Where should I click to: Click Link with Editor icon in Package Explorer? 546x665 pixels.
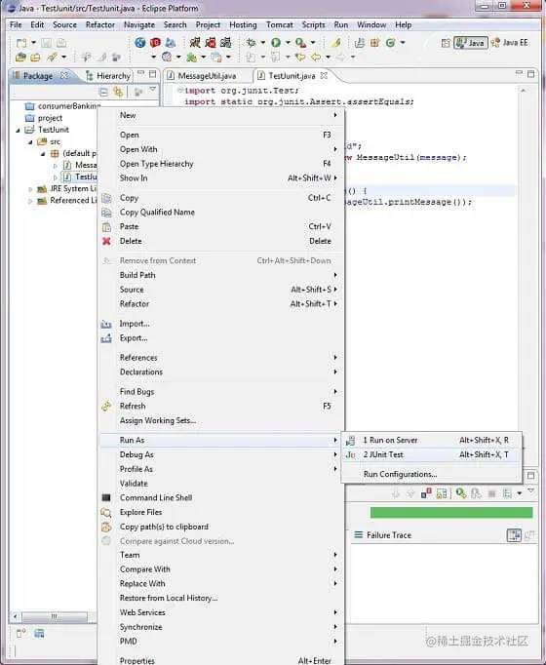(118, 92)
